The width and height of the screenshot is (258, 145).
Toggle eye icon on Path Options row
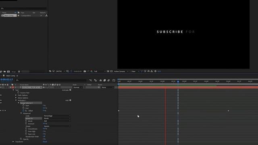click(1, 95)
